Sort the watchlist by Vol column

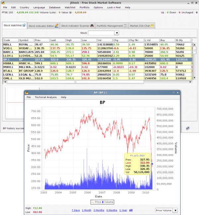(105, 40)
